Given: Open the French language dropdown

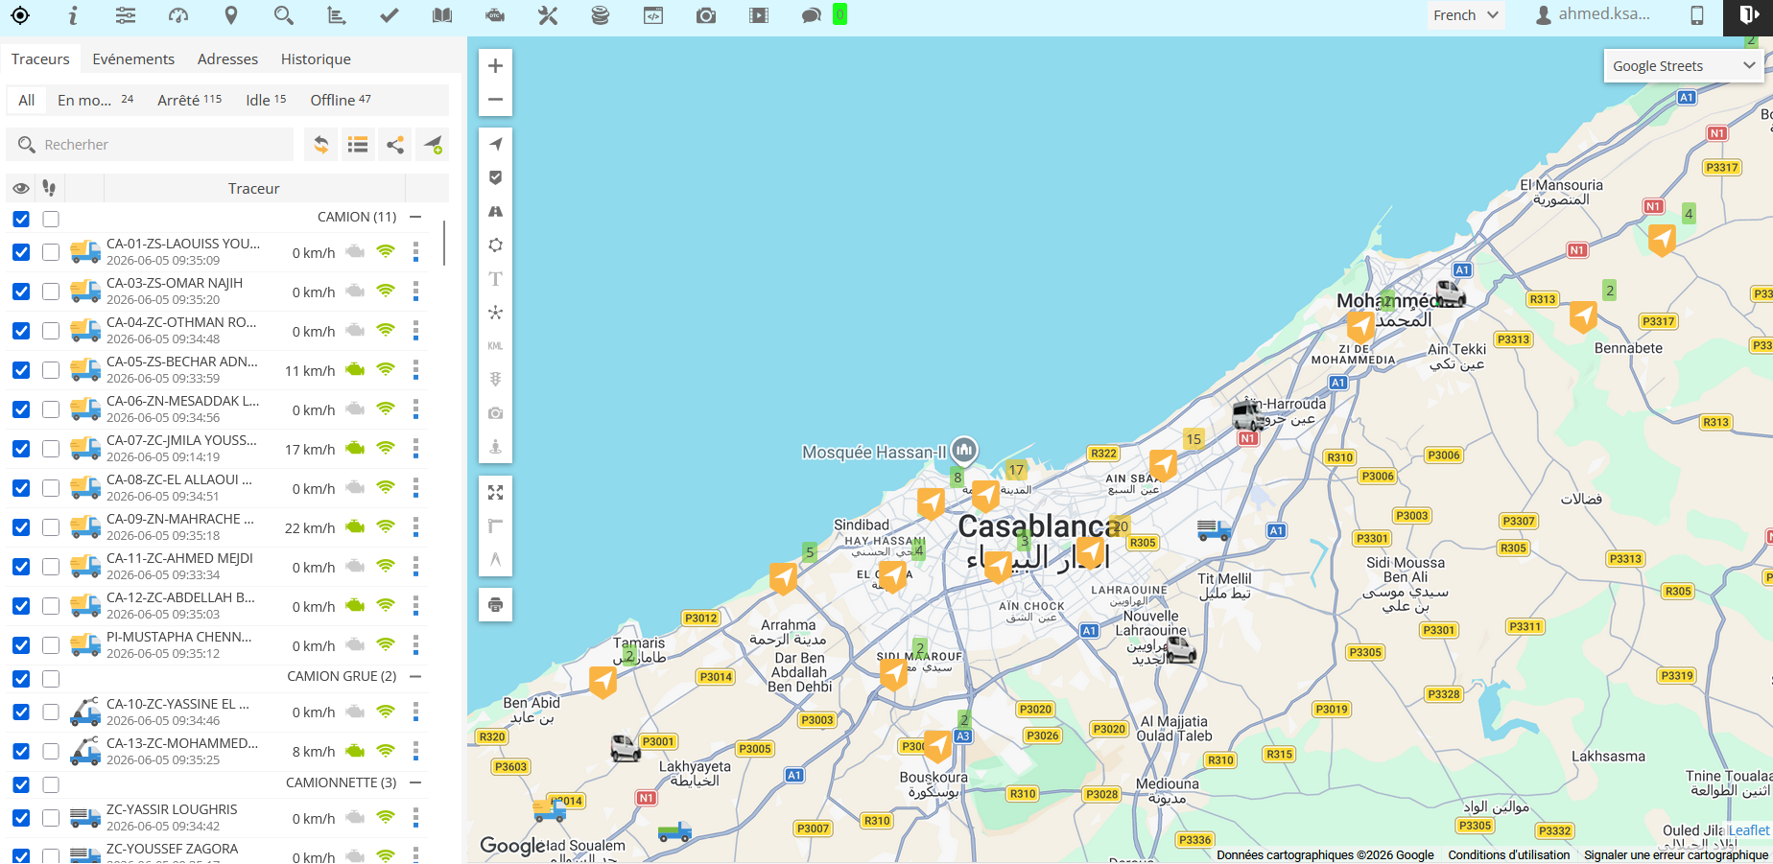Looking at the screenshot, I should (1465, 15).
